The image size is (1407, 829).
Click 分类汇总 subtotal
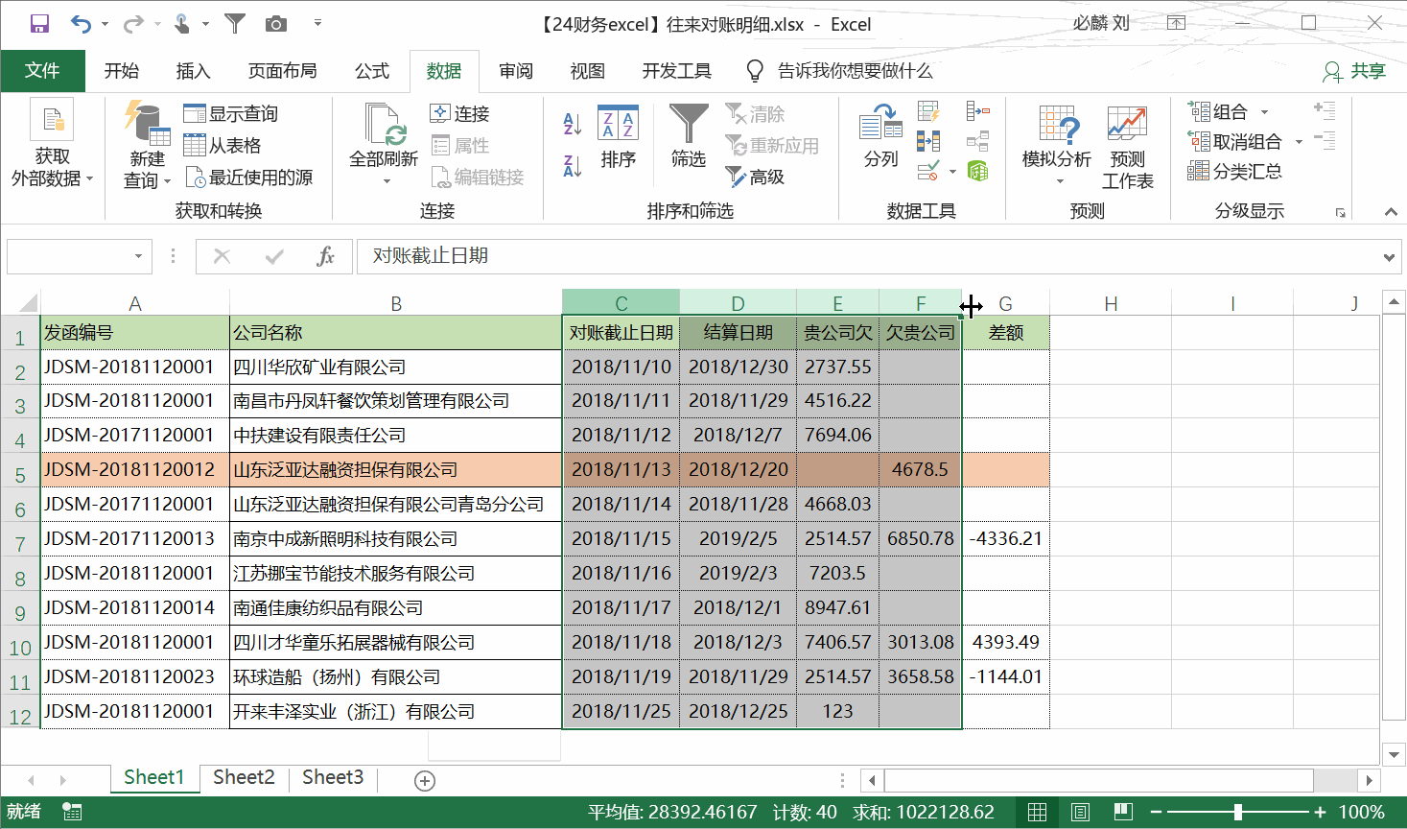(1235, 172)
